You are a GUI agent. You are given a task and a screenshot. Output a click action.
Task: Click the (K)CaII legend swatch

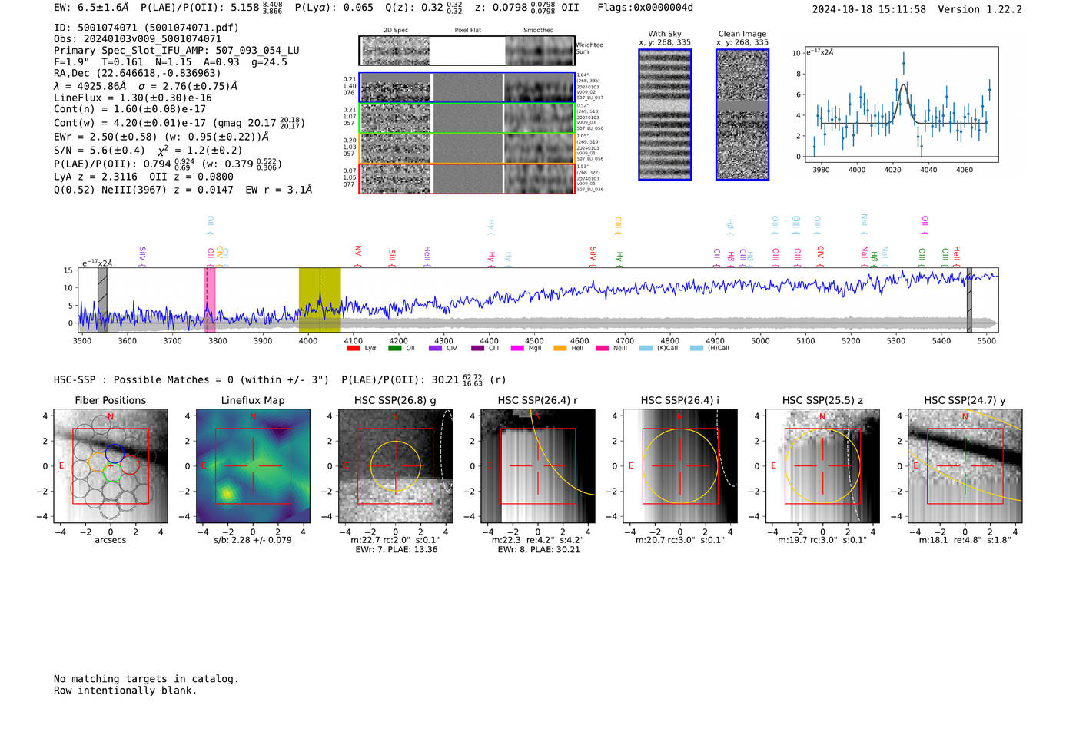tap(646, 348)
